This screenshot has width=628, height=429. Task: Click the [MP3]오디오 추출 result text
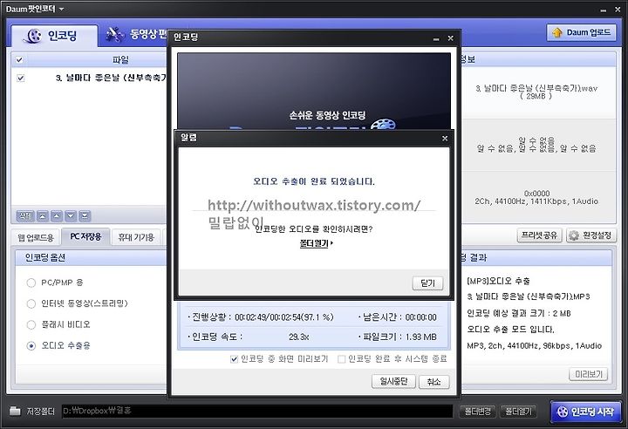point(498,281)
